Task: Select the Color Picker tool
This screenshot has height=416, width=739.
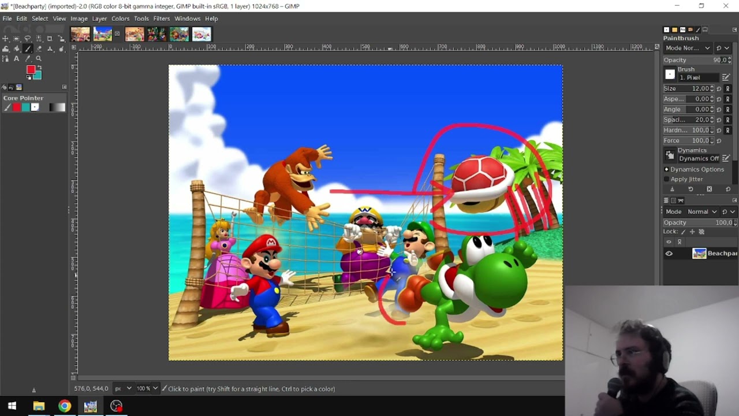Action: click(27, 59)
